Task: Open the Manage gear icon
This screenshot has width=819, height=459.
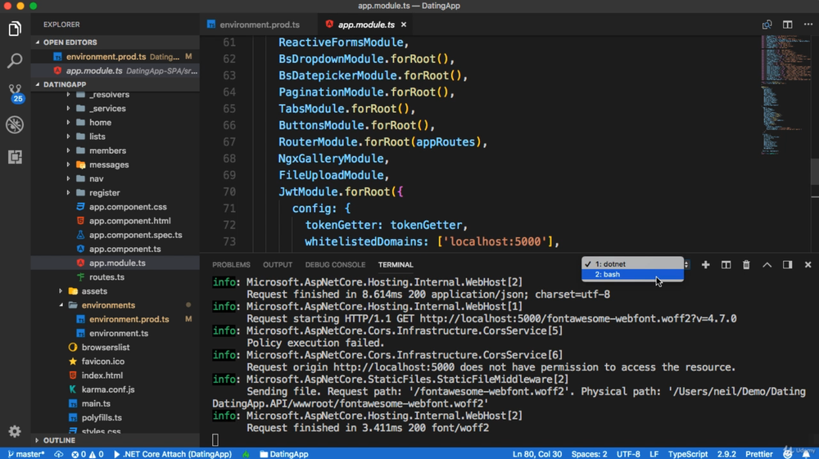Action: [x=15, y=431]
